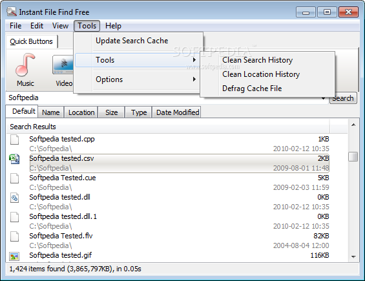Sort by the Type tab
This screenshot has height=281, width=365.
pos(139,112)
